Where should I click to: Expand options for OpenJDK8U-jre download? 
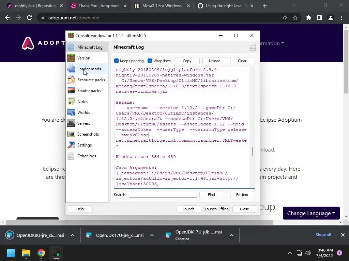click(73, 235)
